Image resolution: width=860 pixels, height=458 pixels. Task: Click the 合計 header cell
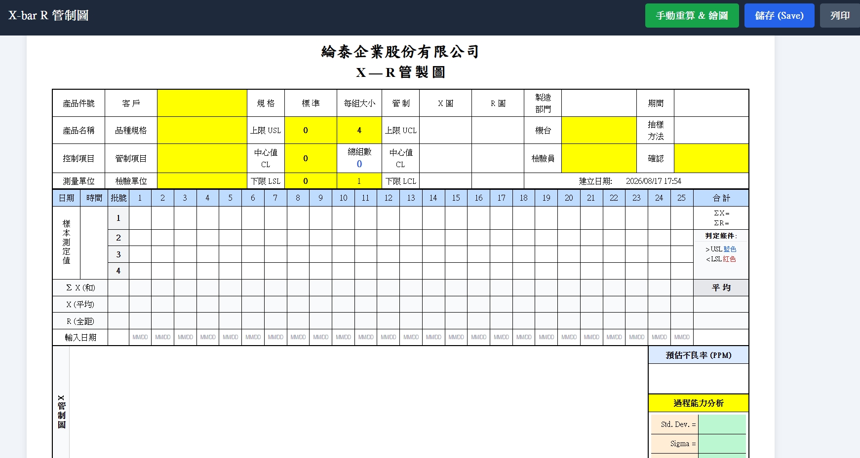(721, 198)
